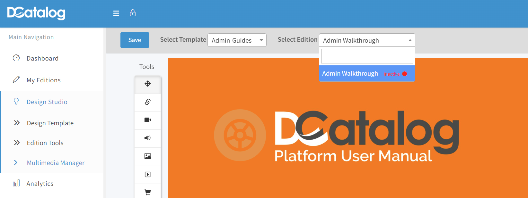Screen dimensions: 528x198
Task: Open Design Studio section
Action: [47, 102]
